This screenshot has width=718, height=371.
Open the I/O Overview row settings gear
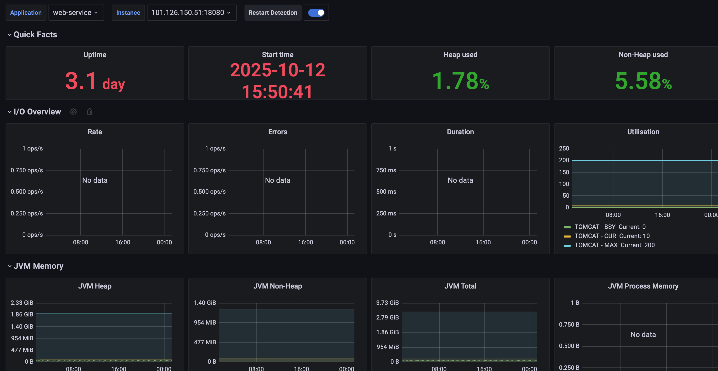pyautogui.click(x=73, y=112)
